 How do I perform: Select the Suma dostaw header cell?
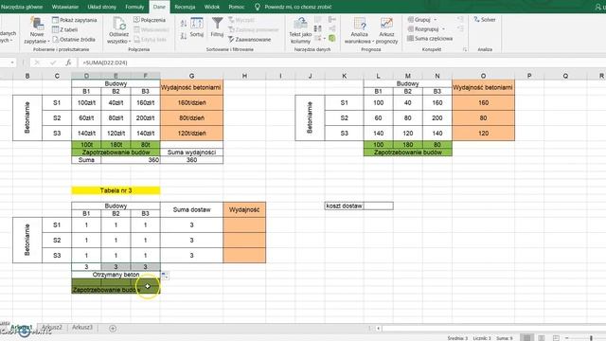191,209
